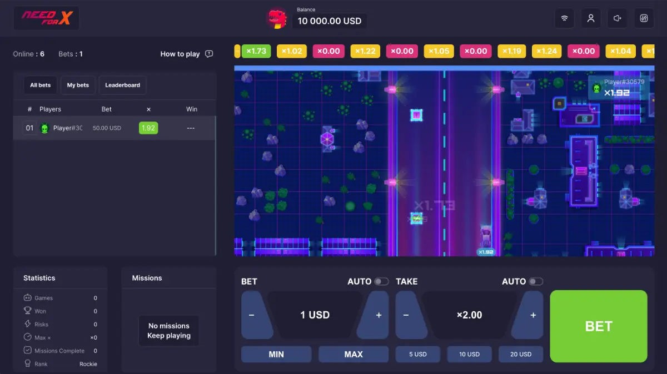Click the ×2.00 take multiplier field
Viewport: 667px width, 374px height.
(469, 315)
